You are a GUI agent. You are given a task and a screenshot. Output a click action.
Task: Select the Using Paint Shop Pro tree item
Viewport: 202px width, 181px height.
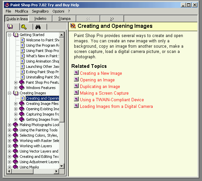click(x=42, y=51)
